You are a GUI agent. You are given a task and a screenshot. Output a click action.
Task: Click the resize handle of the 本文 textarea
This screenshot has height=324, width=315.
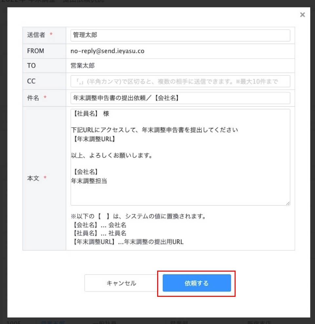point(288,203)
